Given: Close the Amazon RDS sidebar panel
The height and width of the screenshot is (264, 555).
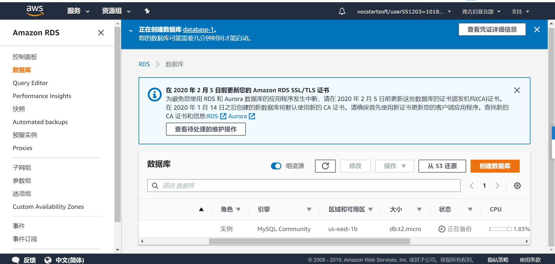Looking at the screenshot, I should click(101, 33).
